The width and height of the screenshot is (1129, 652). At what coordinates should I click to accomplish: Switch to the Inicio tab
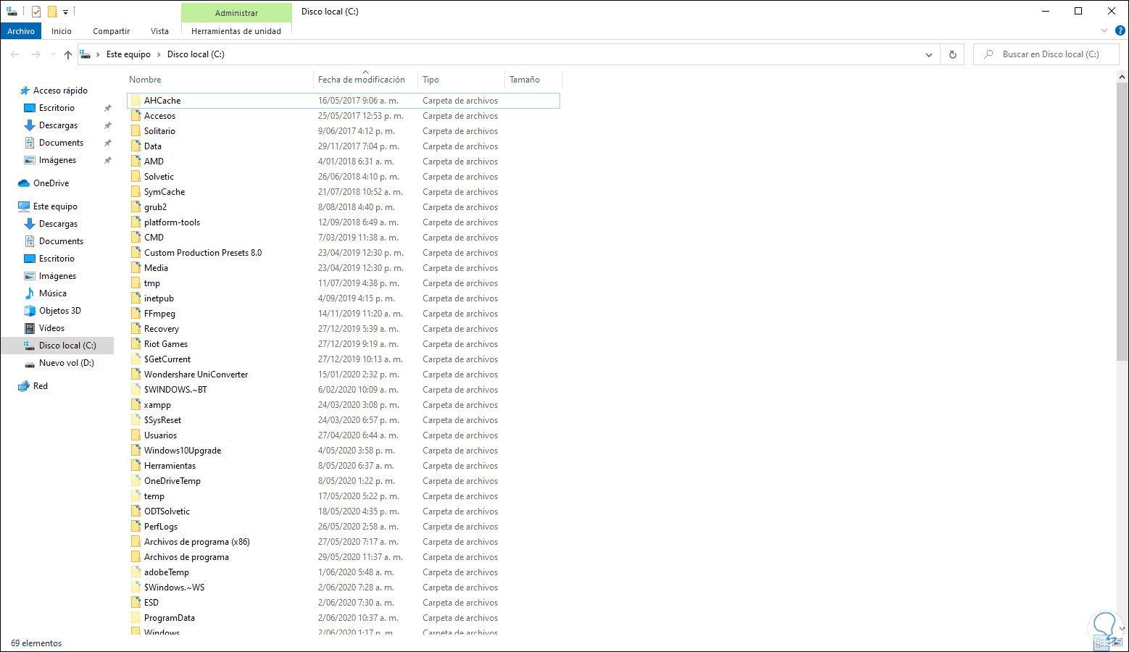pyautogui.click(x=62, y=31)
